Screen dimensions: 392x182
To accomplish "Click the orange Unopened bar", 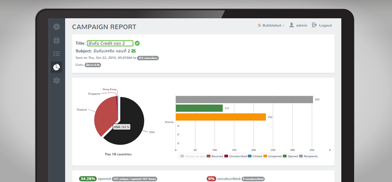I will 221,117.
